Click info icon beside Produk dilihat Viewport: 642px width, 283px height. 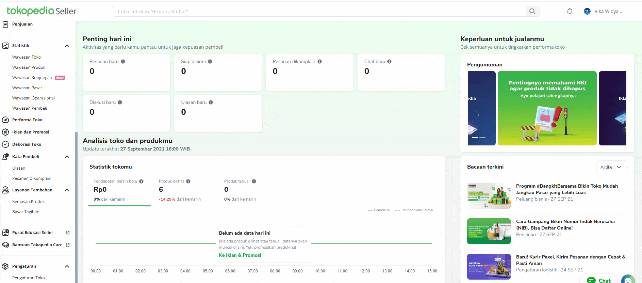[188, 182]
